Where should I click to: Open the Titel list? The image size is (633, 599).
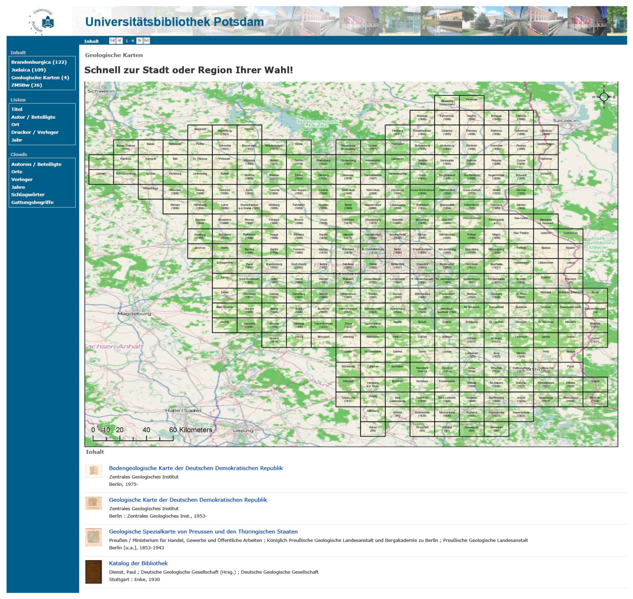pyautogui.click(x=17, y=110)
